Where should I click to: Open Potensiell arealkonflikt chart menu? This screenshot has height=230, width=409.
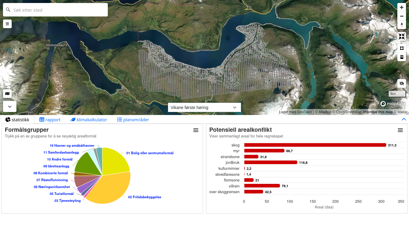point(400,130)
